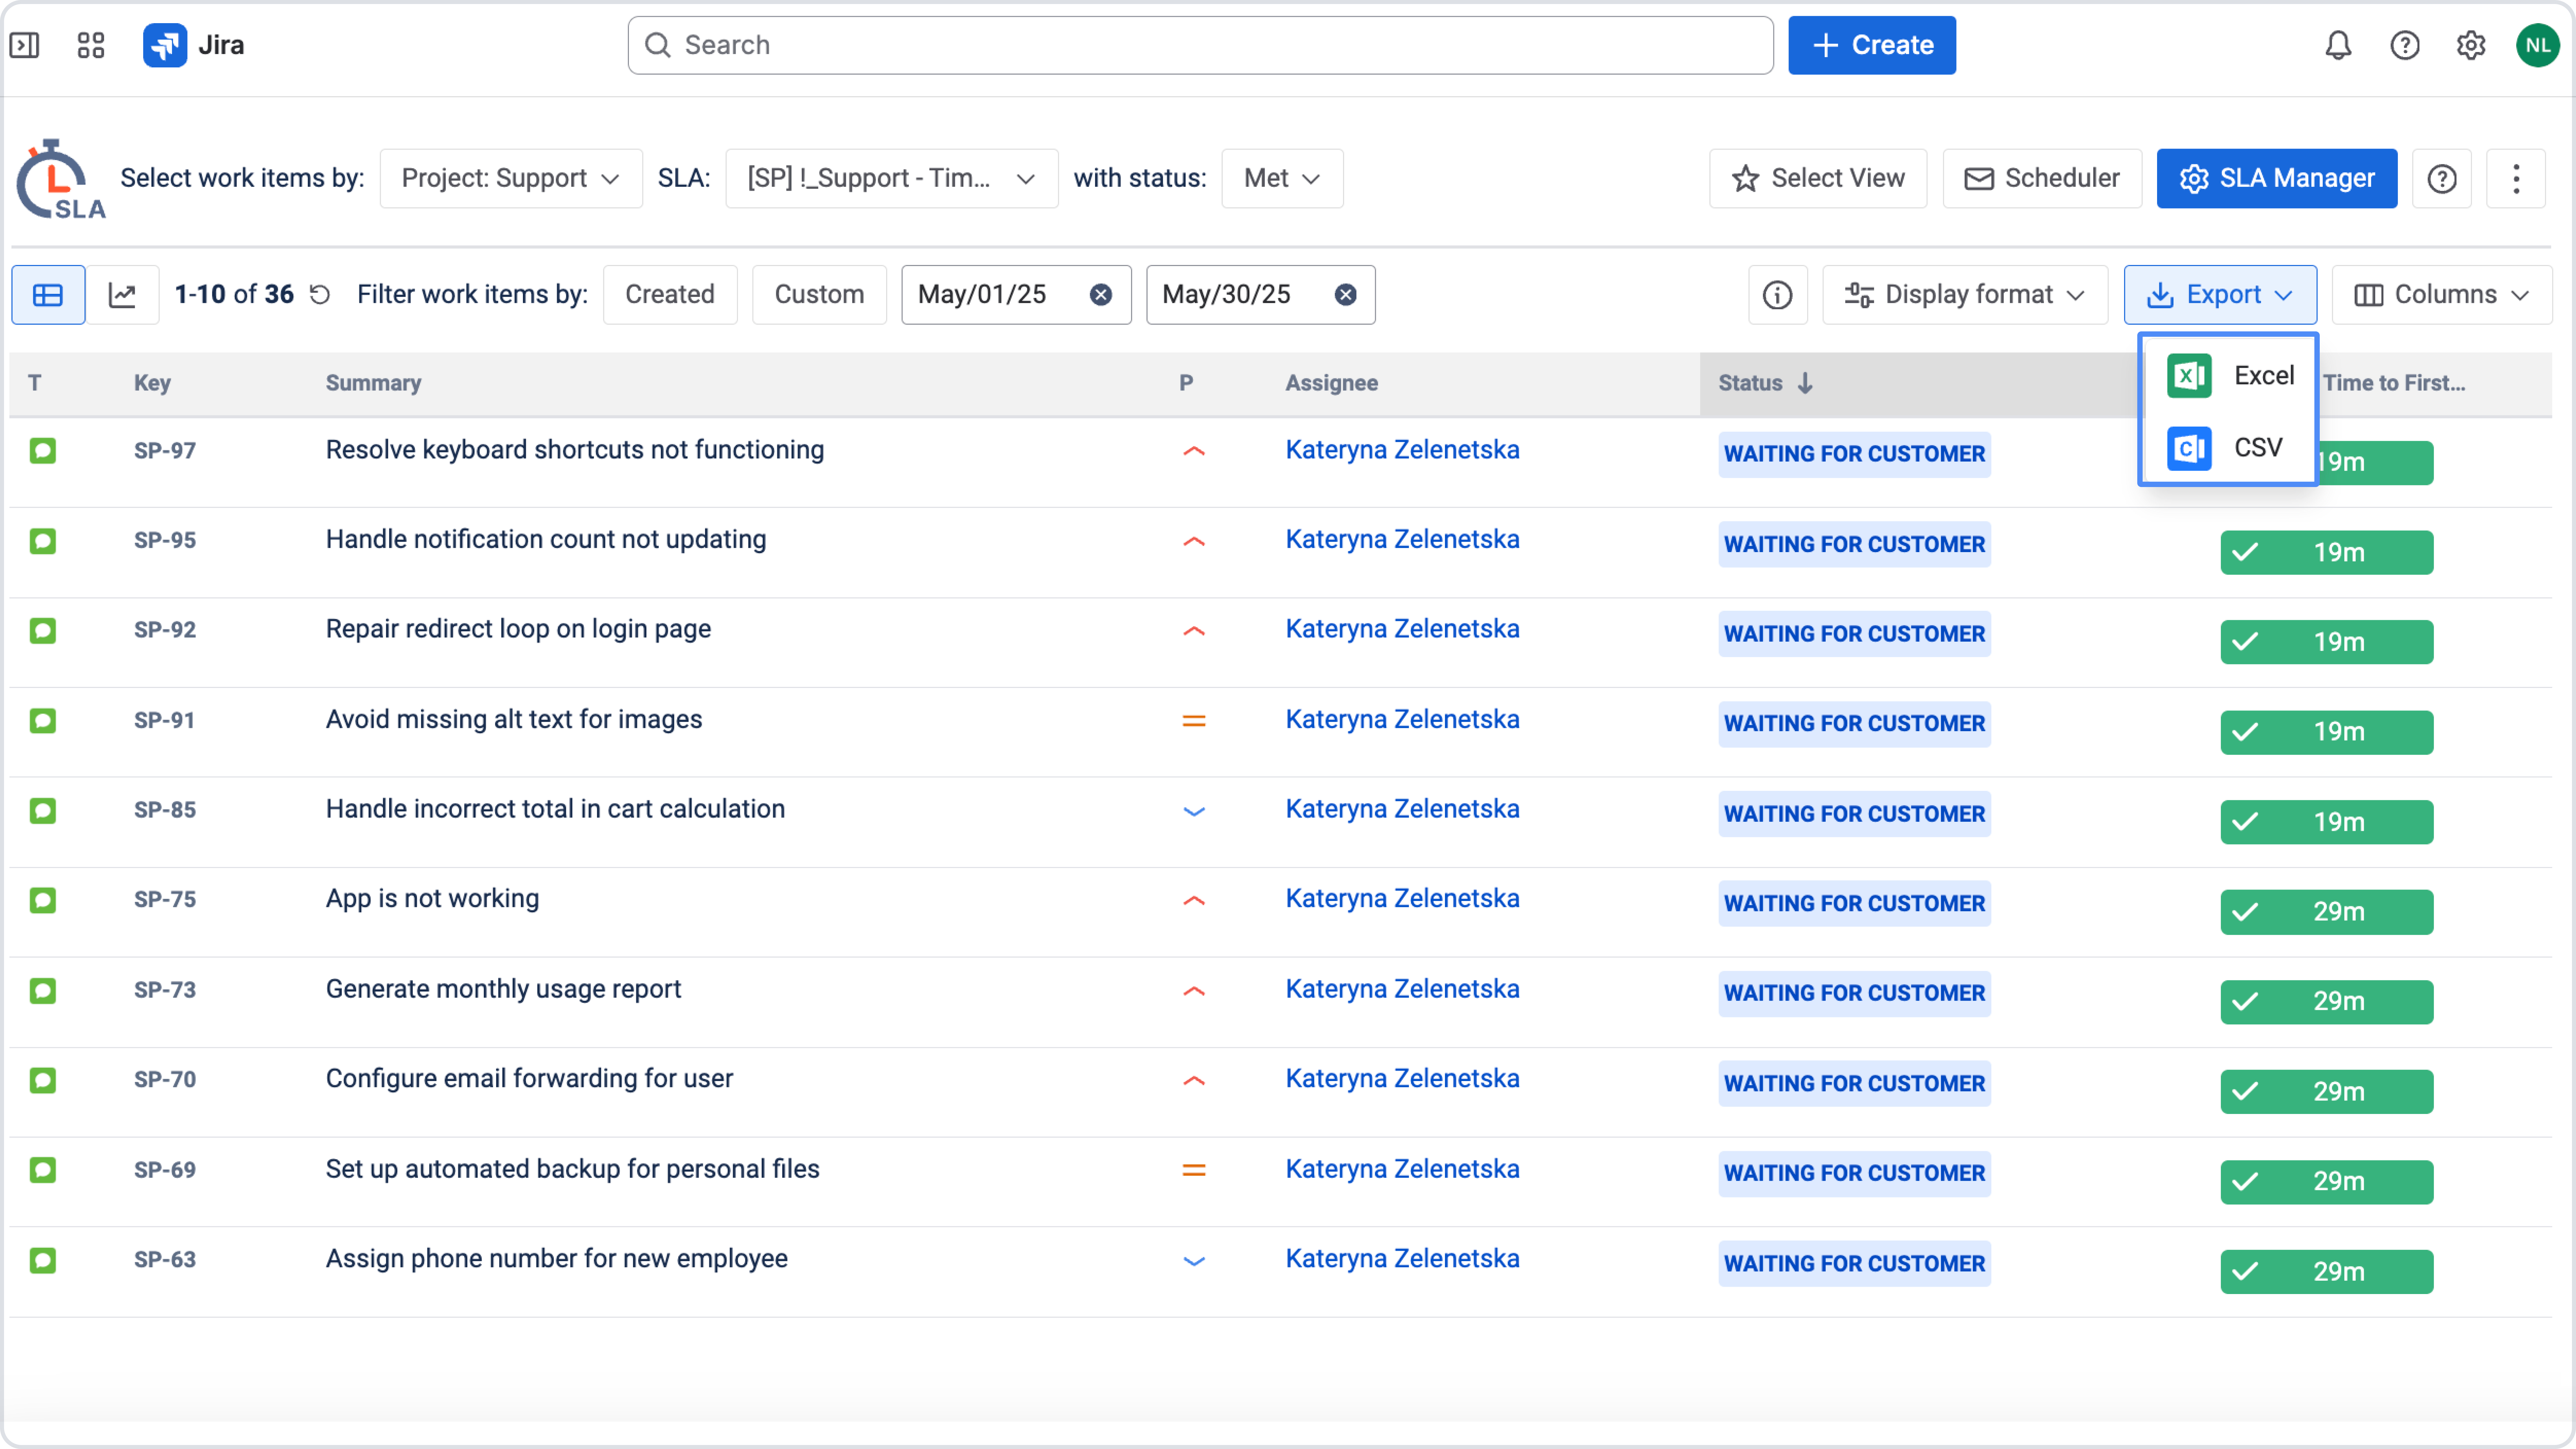Open the Select View button
This screenshot has width=2576, height=1449.
(x=1818, y=179)
